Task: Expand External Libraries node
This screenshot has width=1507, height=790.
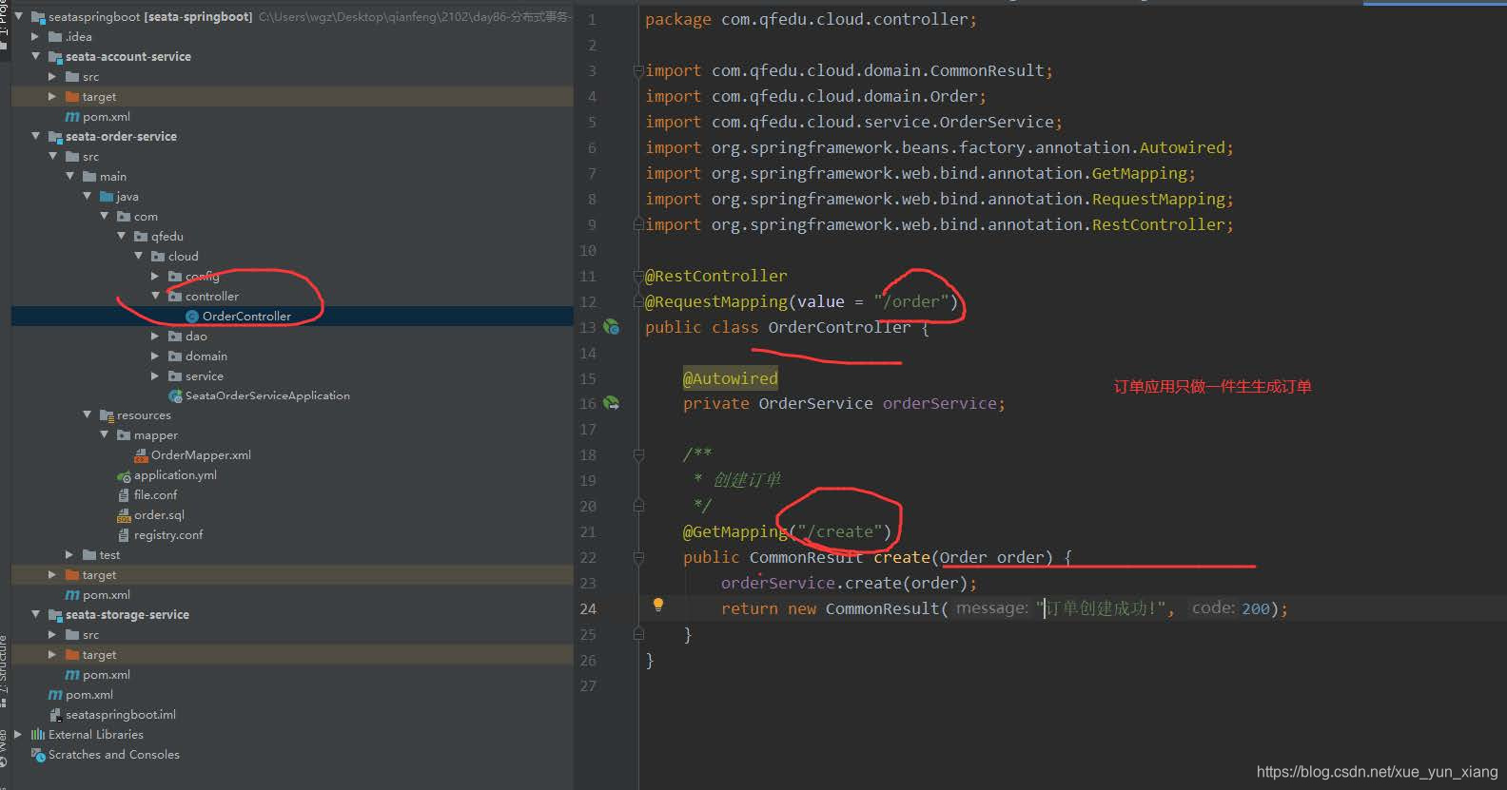Action: pos(18,735)
